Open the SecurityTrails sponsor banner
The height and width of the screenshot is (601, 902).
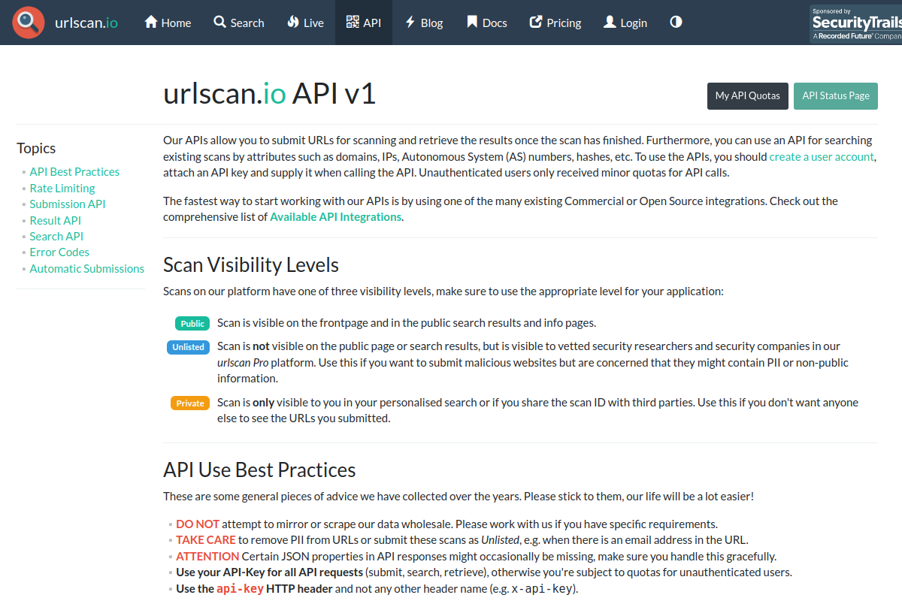point(855,24)
